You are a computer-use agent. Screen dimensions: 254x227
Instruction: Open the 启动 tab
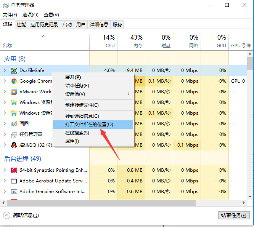click(x=67, y=25)
